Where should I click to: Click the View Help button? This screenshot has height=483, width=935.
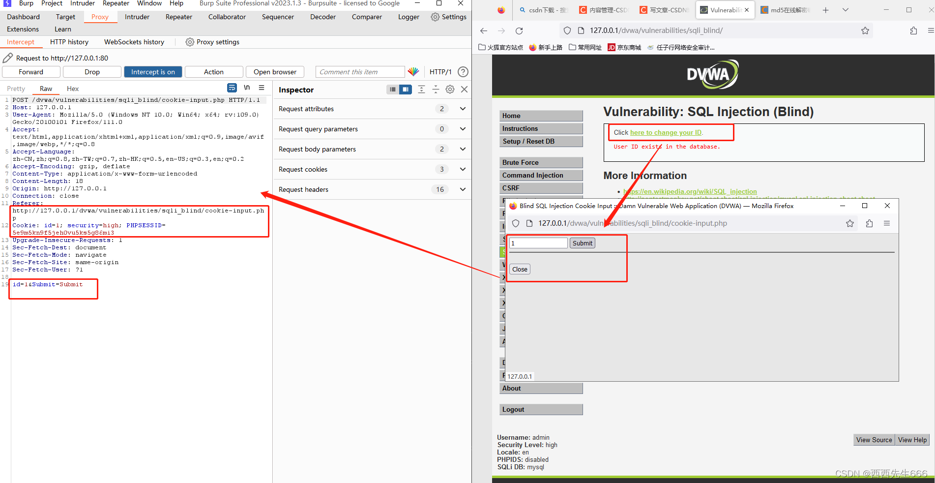point(912,440)
